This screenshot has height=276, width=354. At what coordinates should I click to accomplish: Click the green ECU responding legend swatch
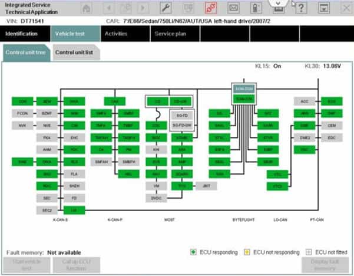193,252
